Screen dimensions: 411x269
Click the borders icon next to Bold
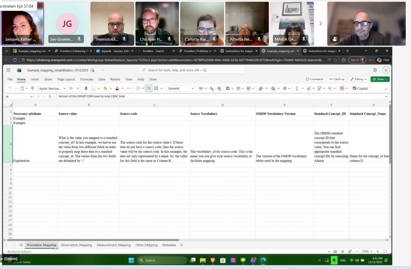coord(93,88)
